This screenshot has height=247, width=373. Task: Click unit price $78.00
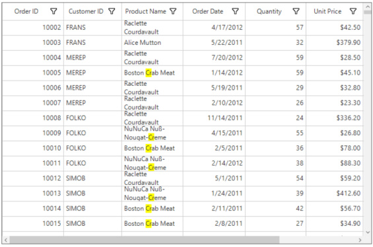coord(335,148)
